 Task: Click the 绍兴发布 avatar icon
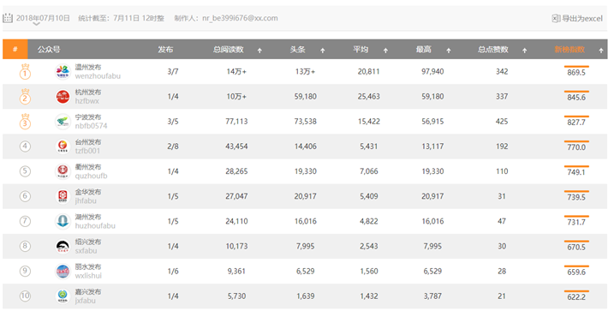tap(63, 246)
